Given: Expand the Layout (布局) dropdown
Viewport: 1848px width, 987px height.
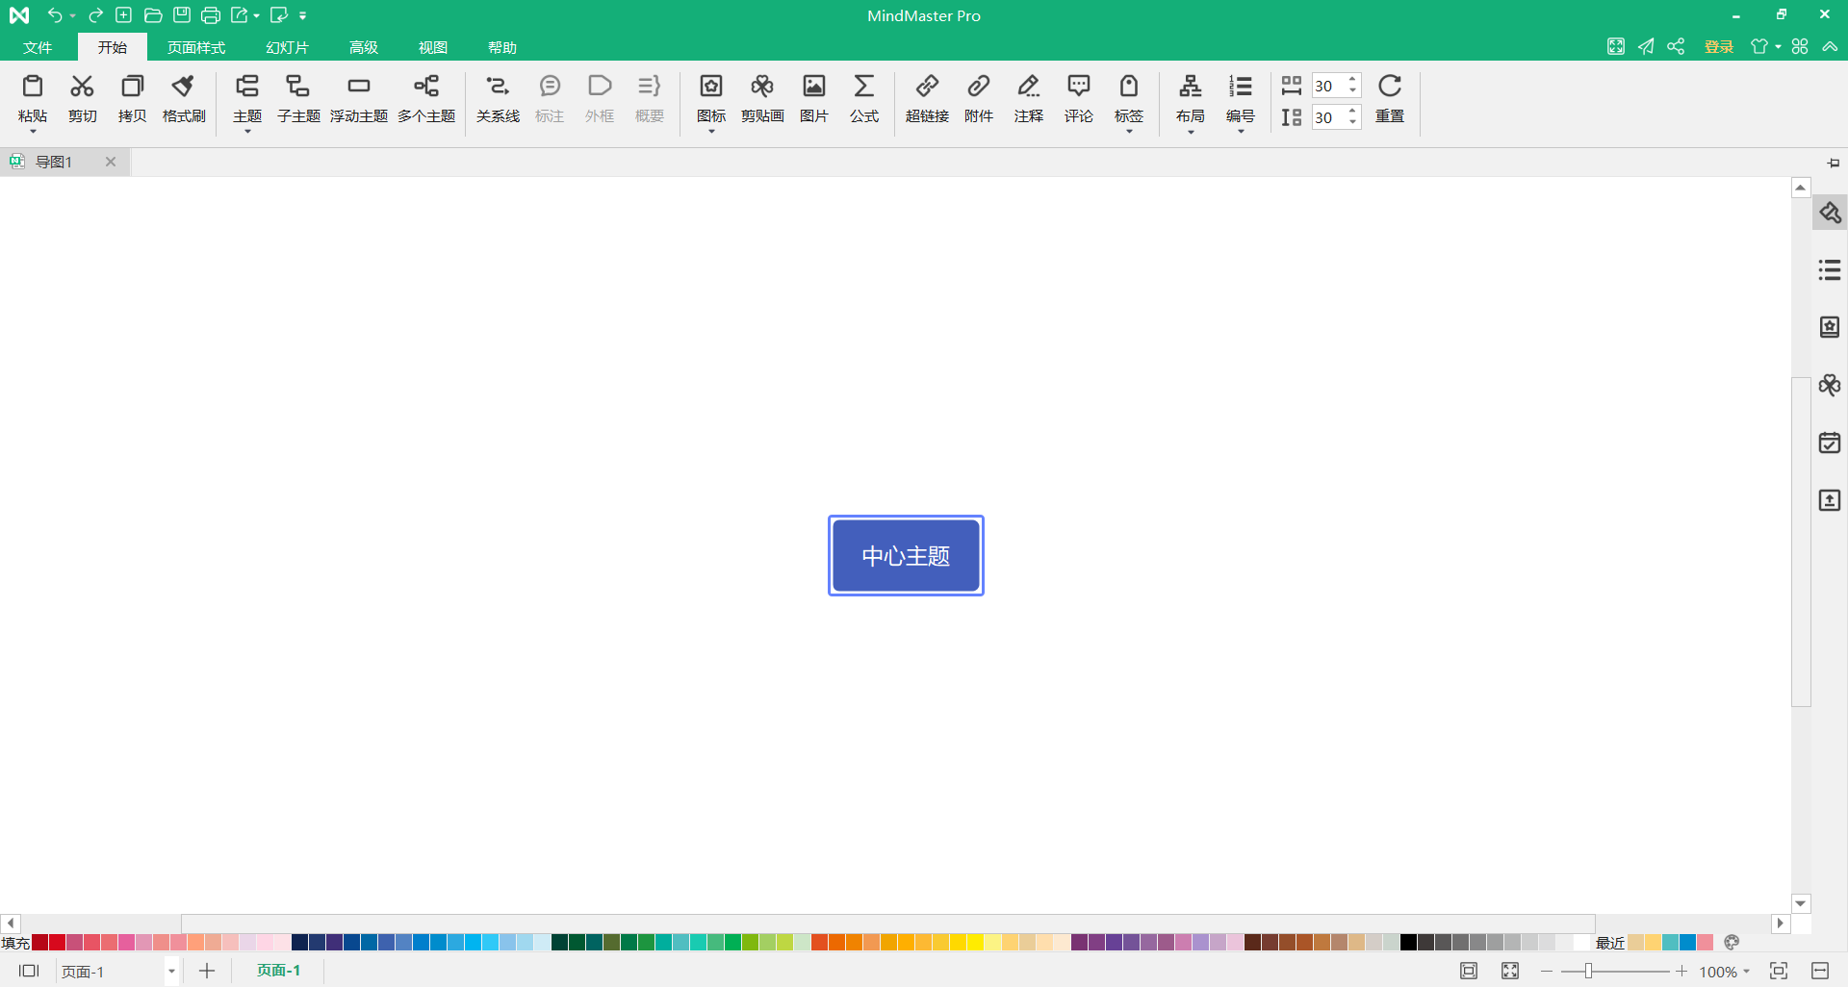Looking at the screenshot, I should [1190, 131].
